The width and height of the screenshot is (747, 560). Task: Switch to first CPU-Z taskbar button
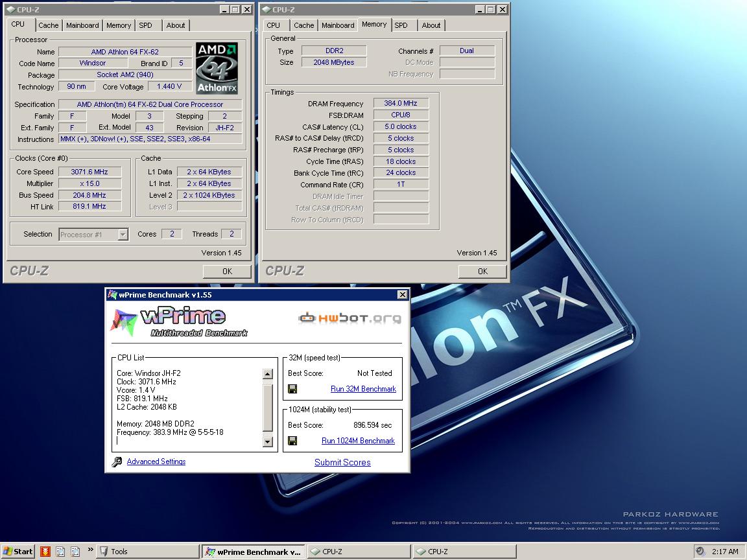[359, 552]
